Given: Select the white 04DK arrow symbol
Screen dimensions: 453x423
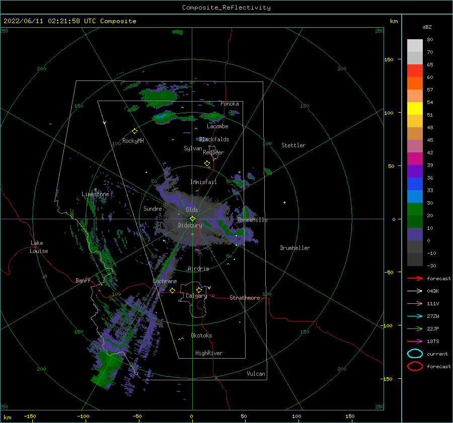Looking at the screenshot, I should click(415, 291).
